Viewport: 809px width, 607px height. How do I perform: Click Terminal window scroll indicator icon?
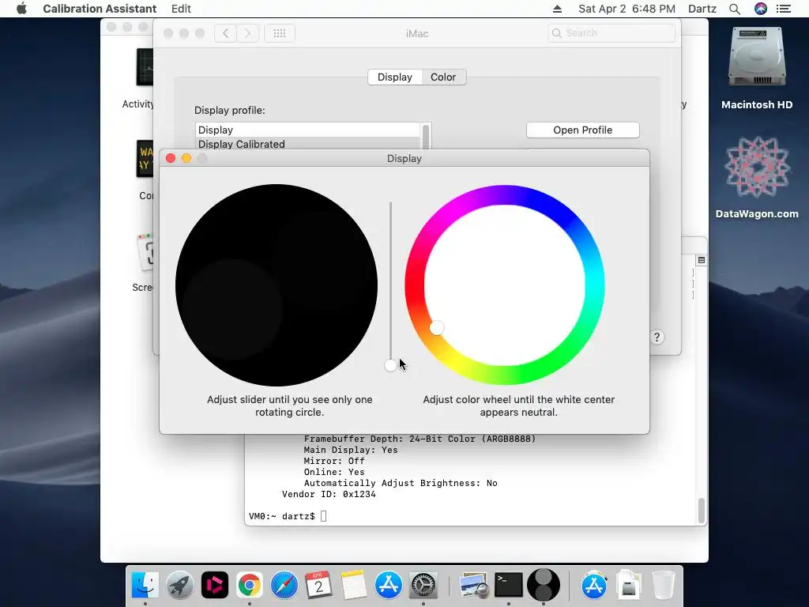pyautogui.click(x=702, y=259)
